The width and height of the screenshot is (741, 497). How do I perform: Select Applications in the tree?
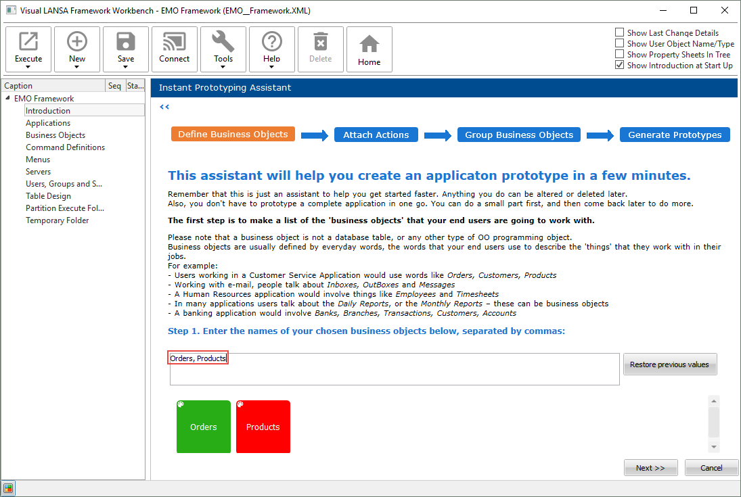tap(48, 123)
